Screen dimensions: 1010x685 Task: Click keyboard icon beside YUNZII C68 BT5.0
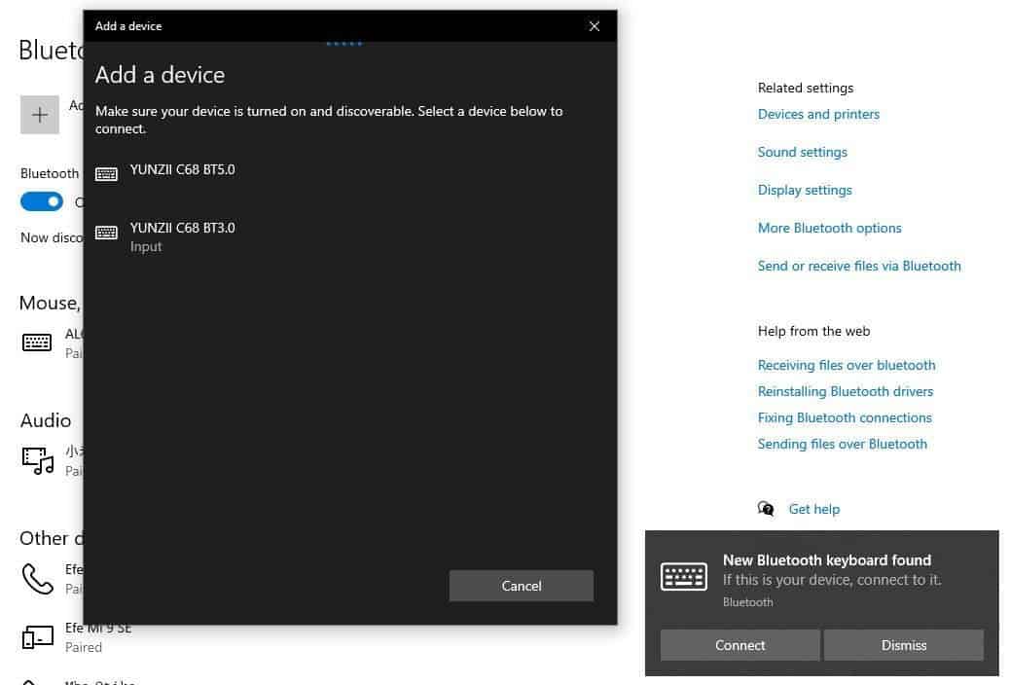coord(106,174)
